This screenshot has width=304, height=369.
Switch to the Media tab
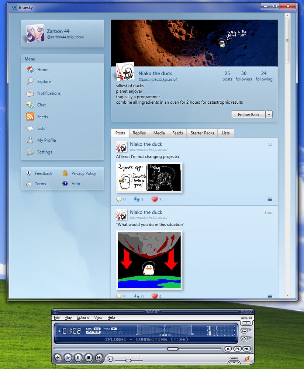pos(159,133)
